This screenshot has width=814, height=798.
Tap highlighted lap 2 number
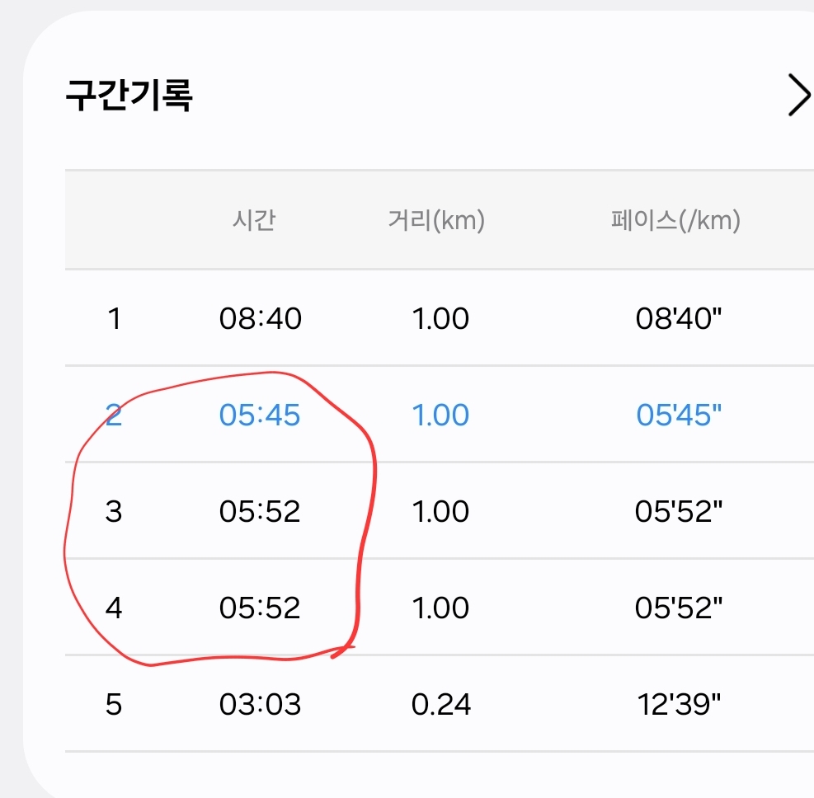point(114,415)
